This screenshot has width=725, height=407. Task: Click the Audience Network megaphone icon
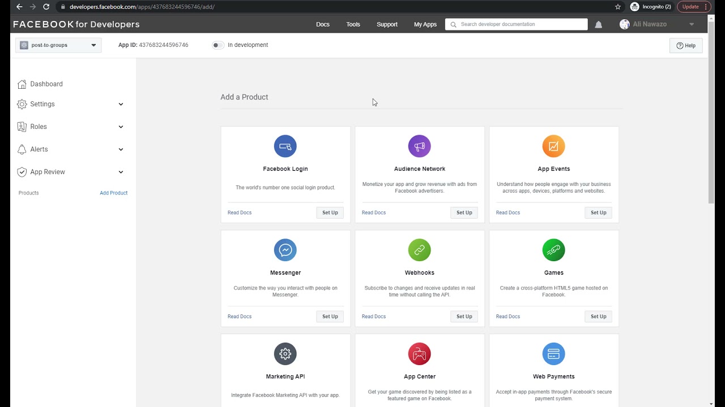click(x=419, y=146)
